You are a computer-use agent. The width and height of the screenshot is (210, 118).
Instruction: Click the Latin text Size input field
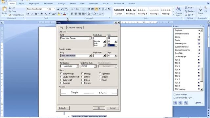113,38
